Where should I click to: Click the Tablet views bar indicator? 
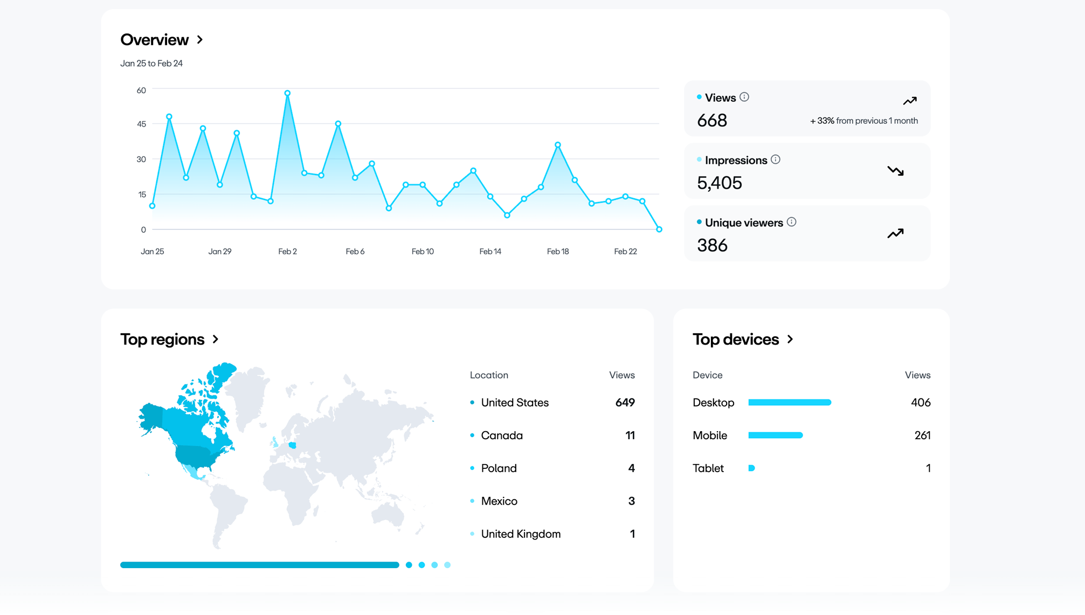pos(751,468)
